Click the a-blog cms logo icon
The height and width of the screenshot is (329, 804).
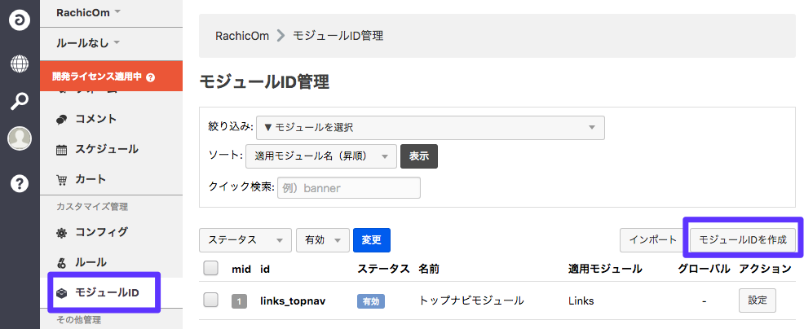pos(20,21)
